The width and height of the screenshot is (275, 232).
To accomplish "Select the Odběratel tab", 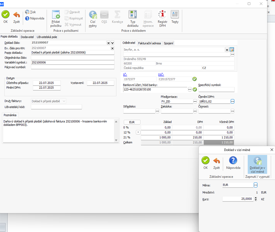I will [129, 43].
